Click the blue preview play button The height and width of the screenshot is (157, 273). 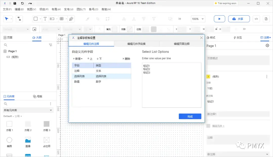(219, 19)
